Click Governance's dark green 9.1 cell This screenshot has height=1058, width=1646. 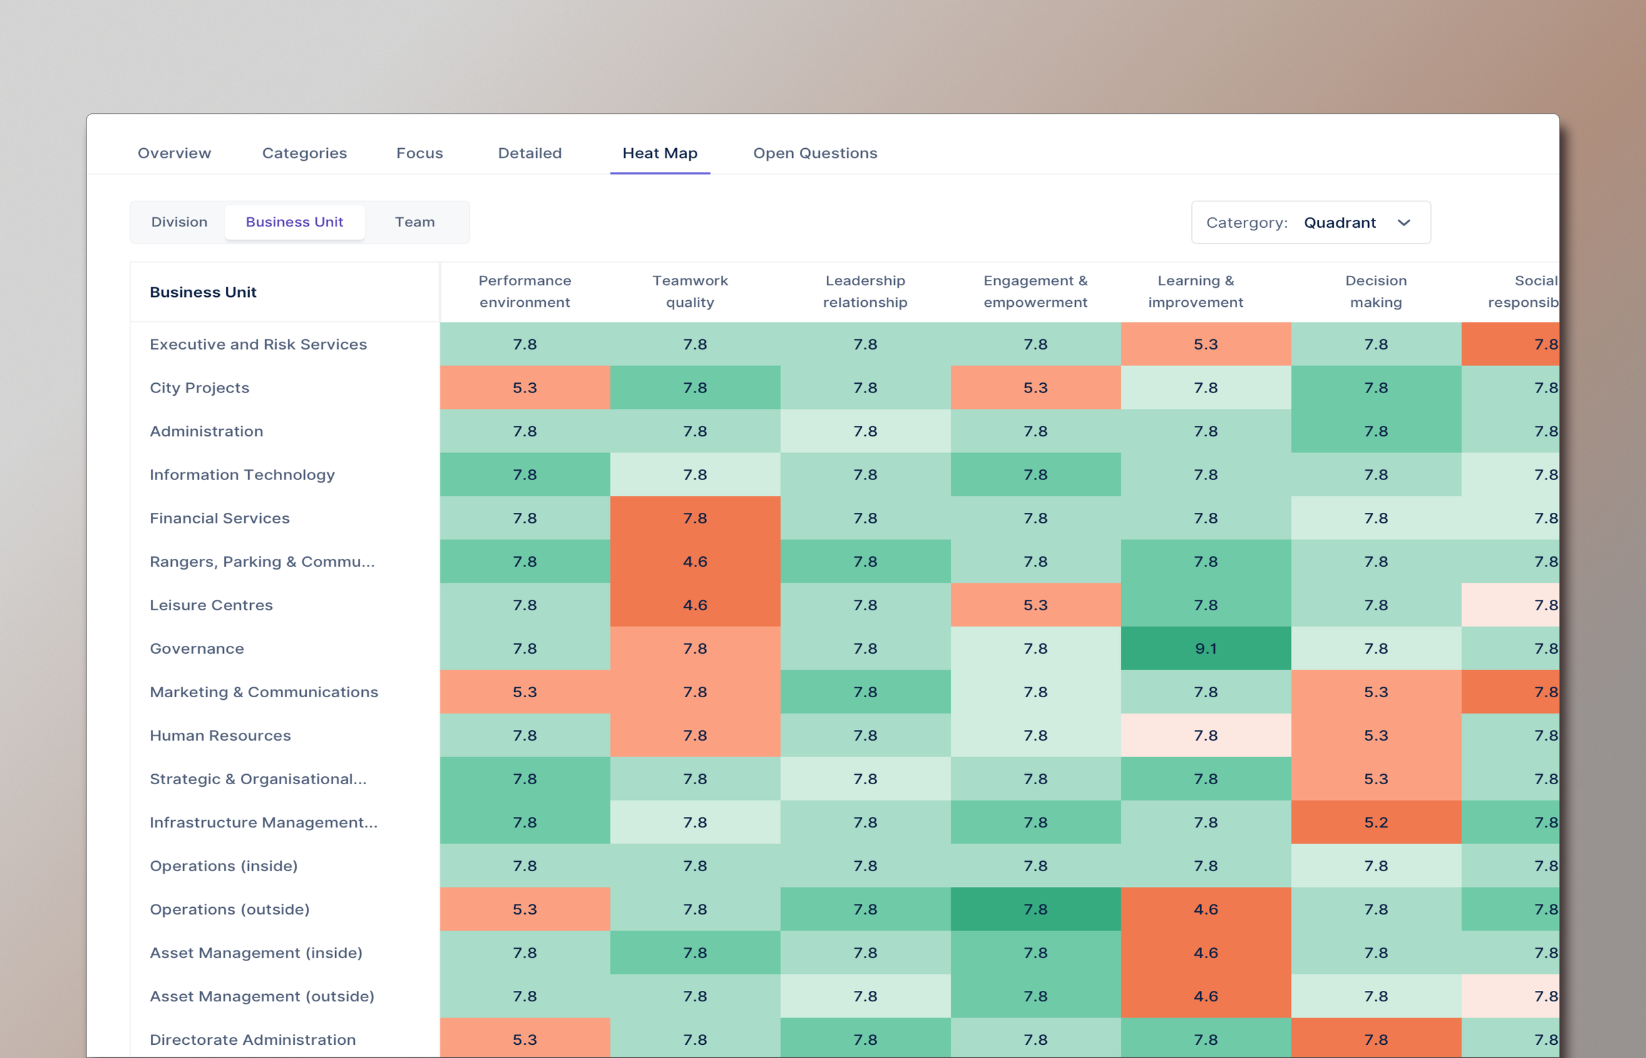click(x=1206, y=648)
